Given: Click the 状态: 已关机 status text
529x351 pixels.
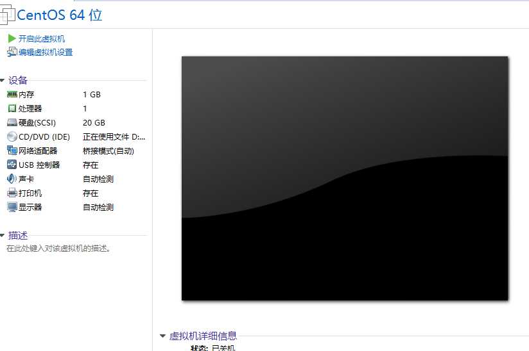Looking at the screenshot, I should [212, 348].
